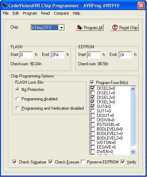Click the fuse list scroll-down arrow
This screenshot has width=147, height=177.
click(x=133, y=152)
